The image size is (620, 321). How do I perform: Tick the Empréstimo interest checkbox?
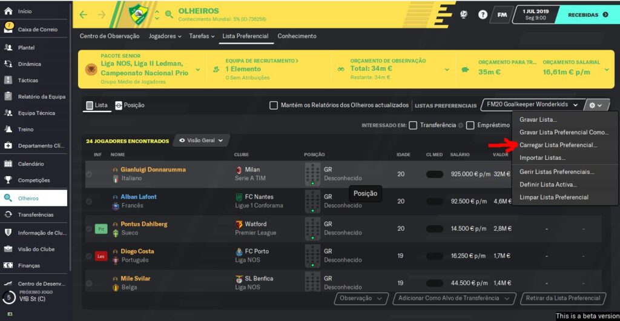point(470,125)
